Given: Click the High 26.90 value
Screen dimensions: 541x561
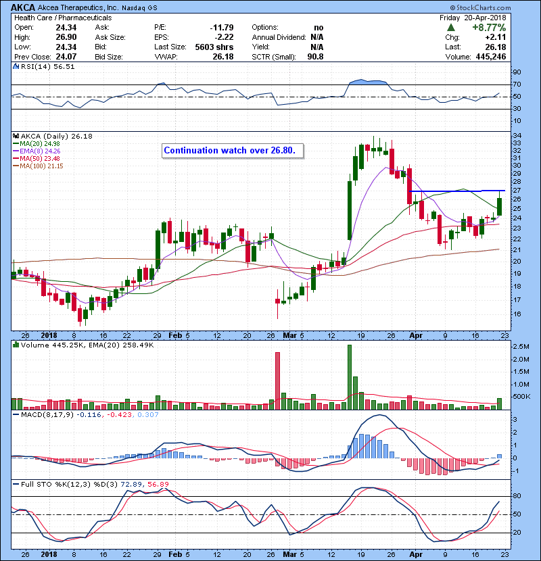Looking at the screenshot, I should [x=66, y=37].
